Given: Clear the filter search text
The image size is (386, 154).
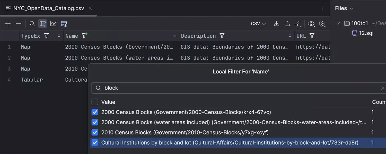Looking at the screenshot, I should (x=382, y=88).
